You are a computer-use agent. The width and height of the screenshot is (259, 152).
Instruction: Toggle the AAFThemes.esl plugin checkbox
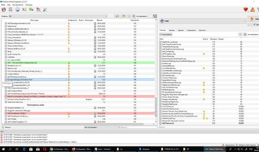coord(161,123)
